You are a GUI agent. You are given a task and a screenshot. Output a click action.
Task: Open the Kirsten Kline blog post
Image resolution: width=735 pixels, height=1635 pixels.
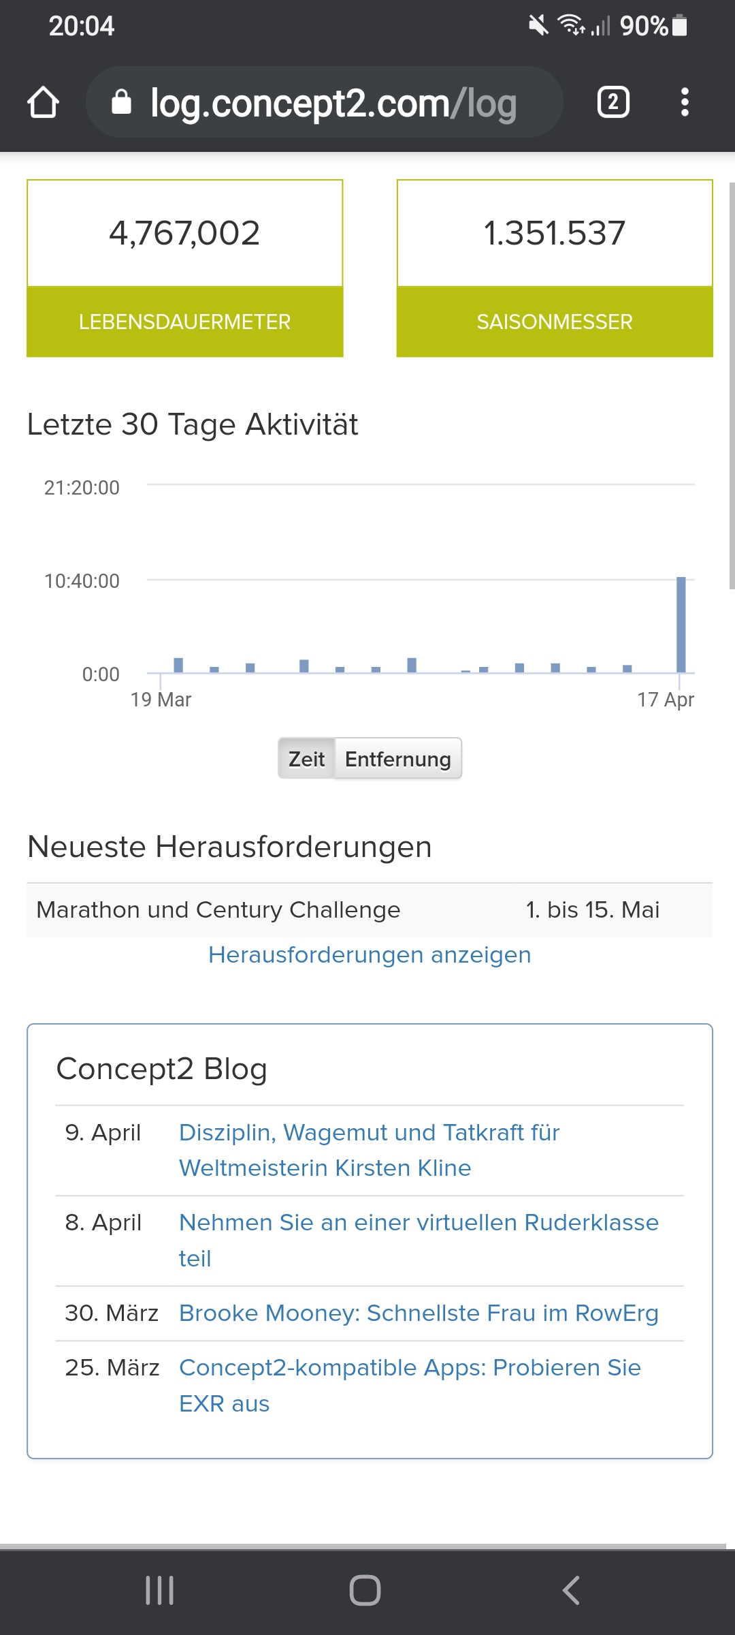pyautogui.click(x=369, y=1150)
